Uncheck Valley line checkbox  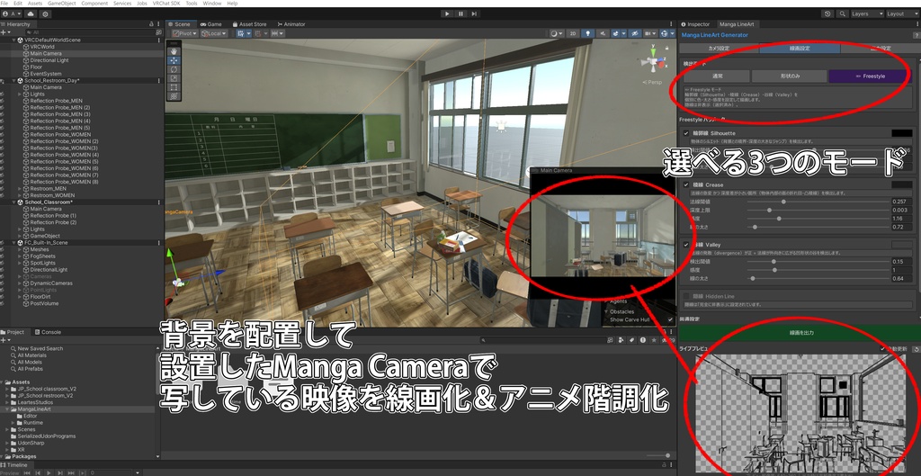point(686,245)
